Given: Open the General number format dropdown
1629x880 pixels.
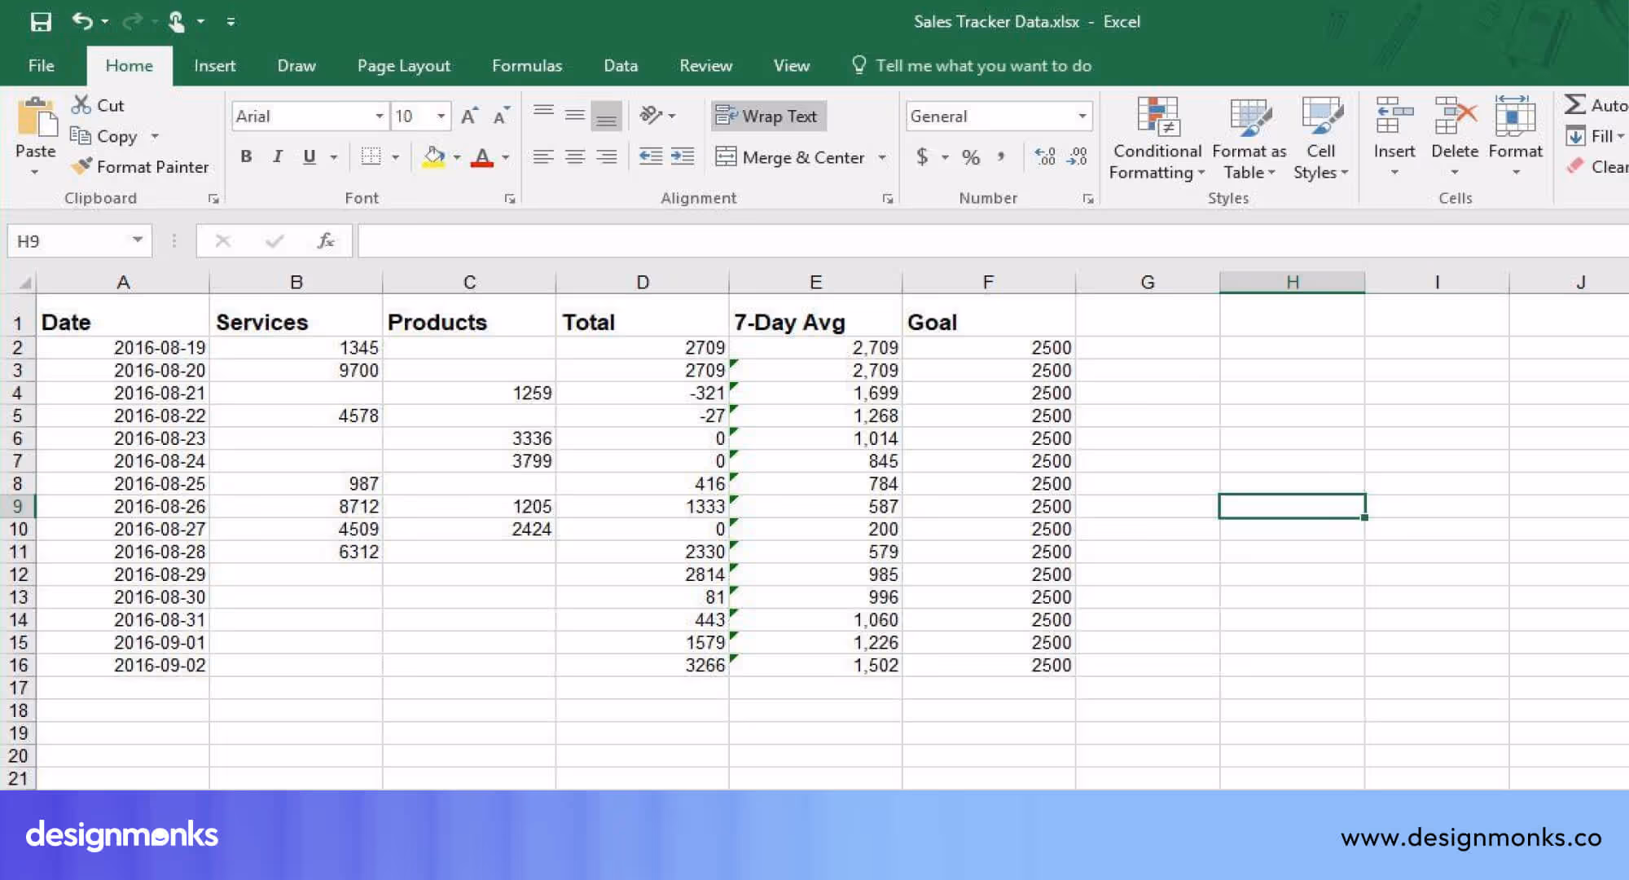Looking at the screenshot, I should click(x=1082, y=116).
